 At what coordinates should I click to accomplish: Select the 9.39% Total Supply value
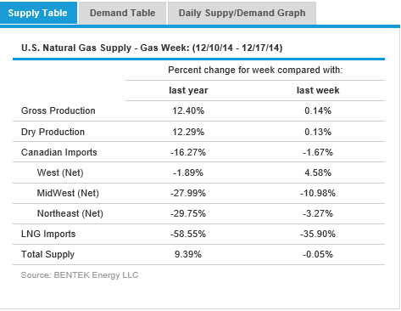pyautogui.click(x=188, y=254)
